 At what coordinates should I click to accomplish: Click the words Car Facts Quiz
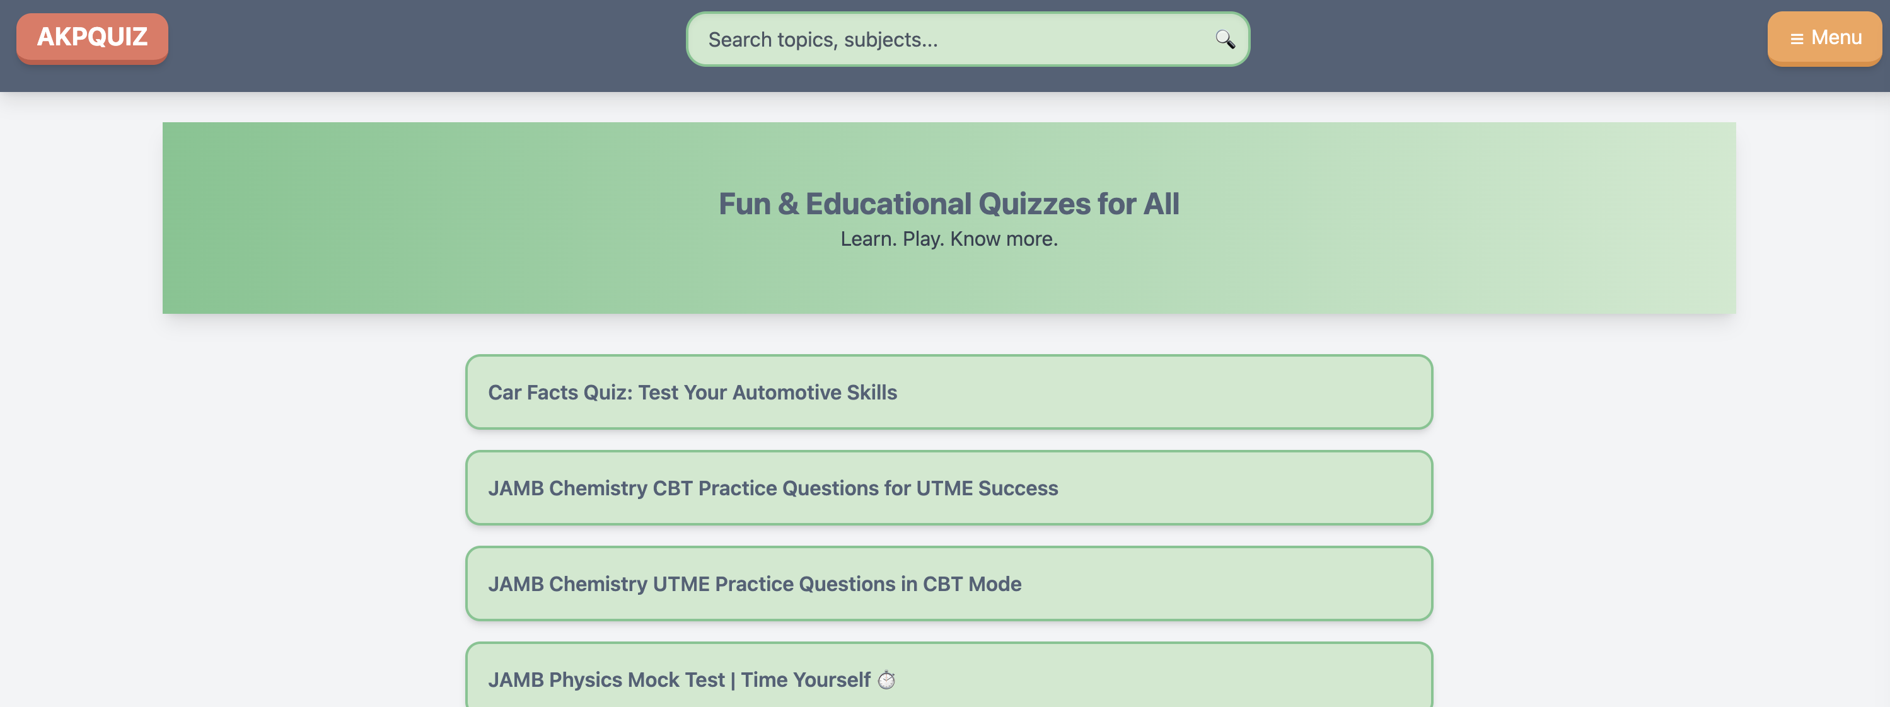click(x=560, y=393)
